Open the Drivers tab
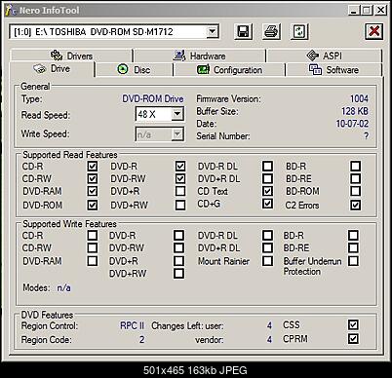Image resolution: width=392 pixels, height=378 pixels. click(71, 56)
